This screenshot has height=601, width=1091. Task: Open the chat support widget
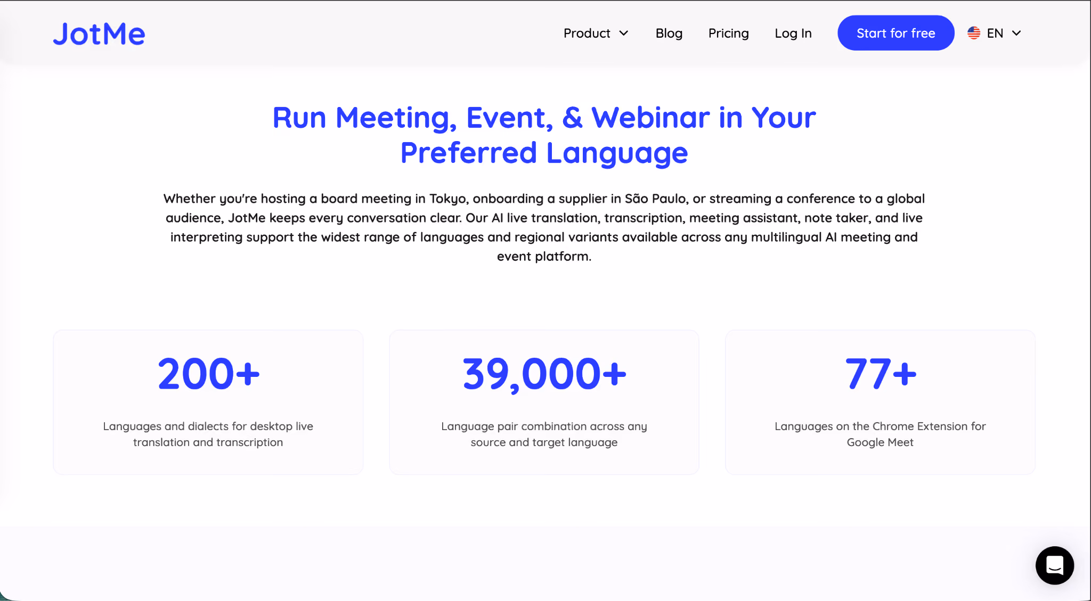tap(1055, 565)
